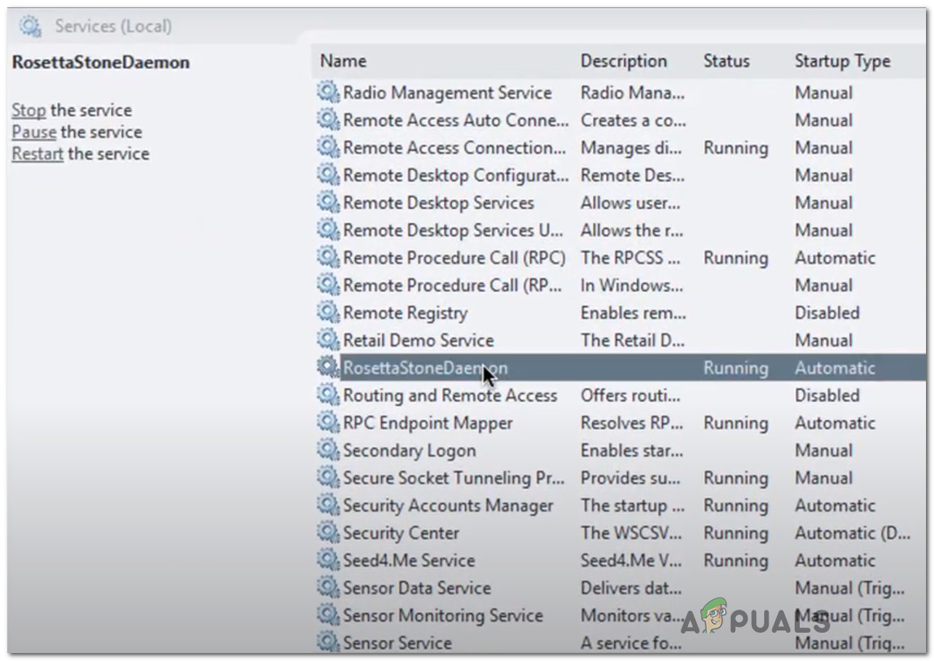Select the Security Accounts Manager name
The image size is (934, 661).
point(448,506)
